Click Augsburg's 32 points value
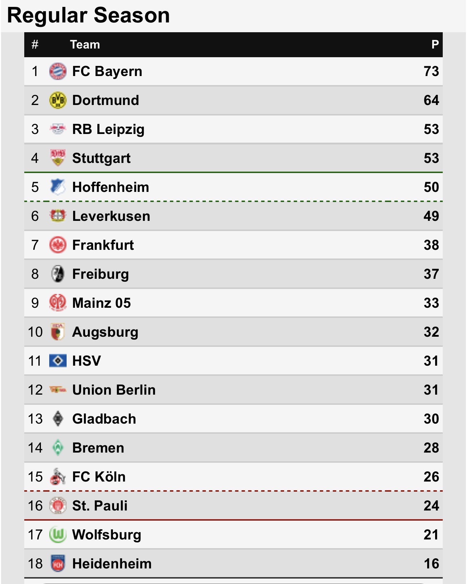The height and width of the screenshot is (584, 467). click(x=431, y=332)
